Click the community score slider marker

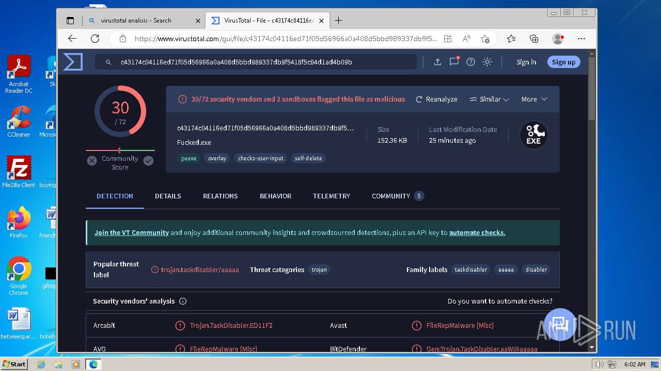click(x=120, y=150)
